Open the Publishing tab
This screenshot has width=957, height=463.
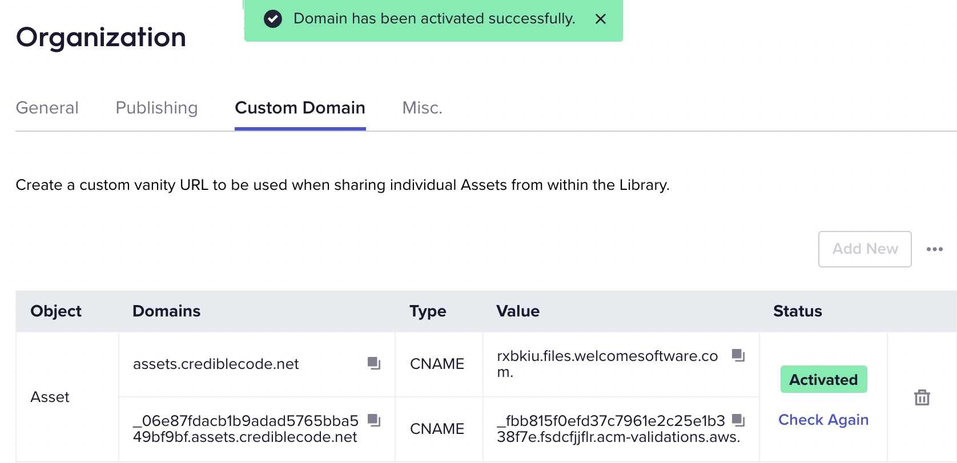coord(156,108)
